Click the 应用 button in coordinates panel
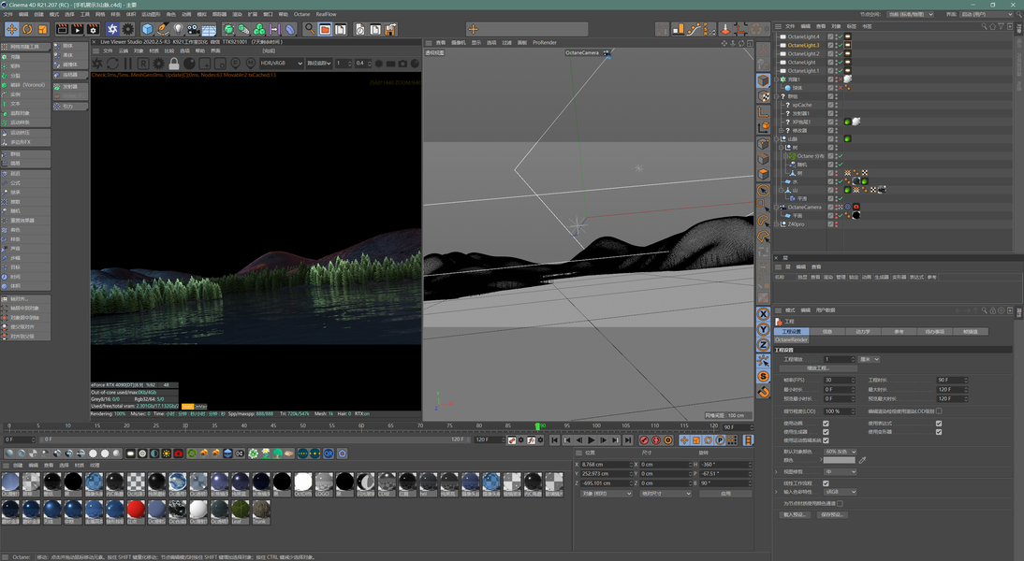Image resolution: width=1024 pixels, height=561 pixels. (725, 494)
